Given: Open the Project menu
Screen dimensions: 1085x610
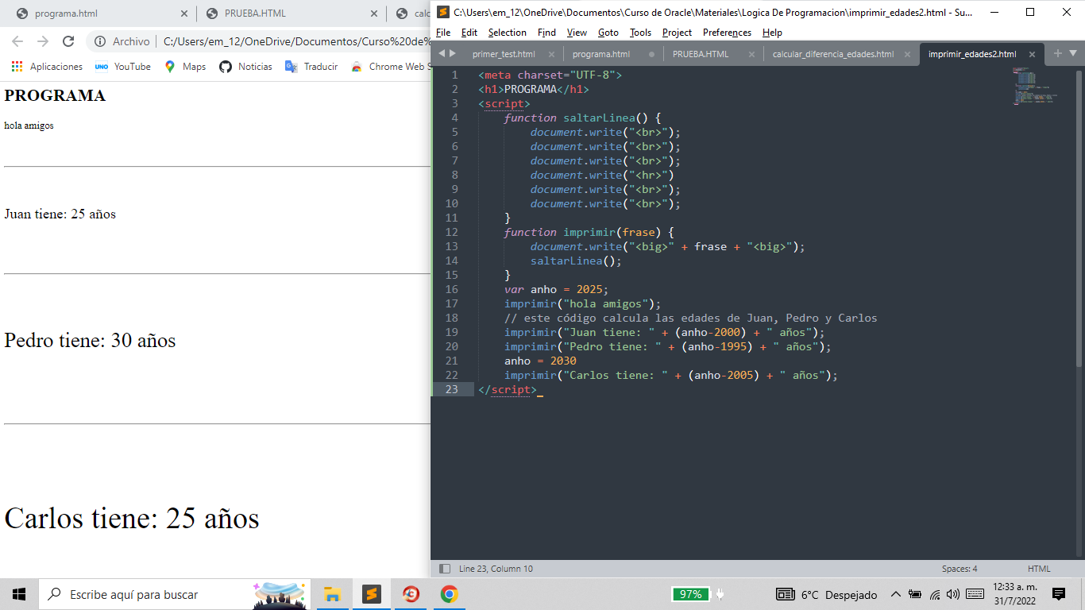Looking at the screenshot, I should point(678,33).
